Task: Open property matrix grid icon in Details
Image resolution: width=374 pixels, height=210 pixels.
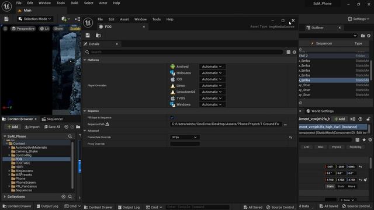Action: [x=288, y=52]
